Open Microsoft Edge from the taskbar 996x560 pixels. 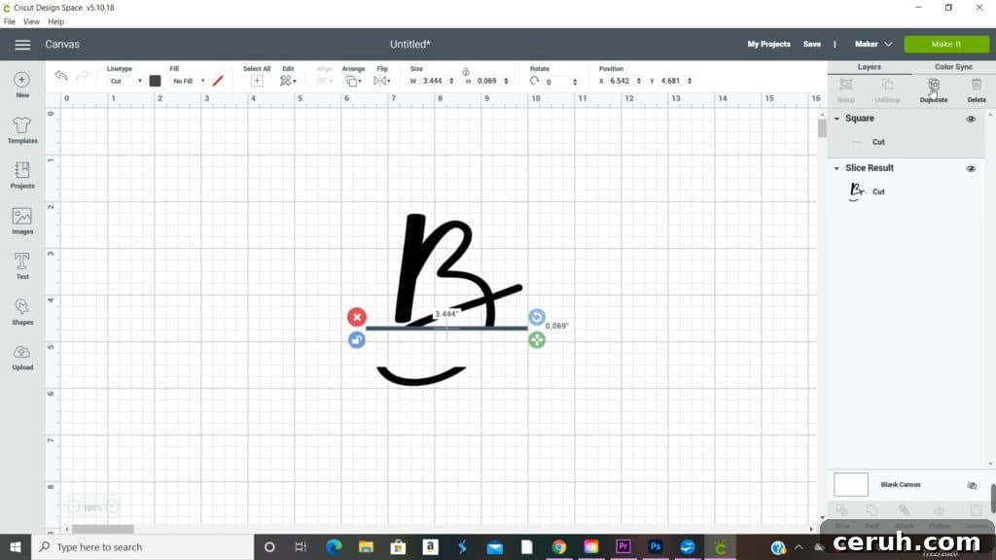334,546
